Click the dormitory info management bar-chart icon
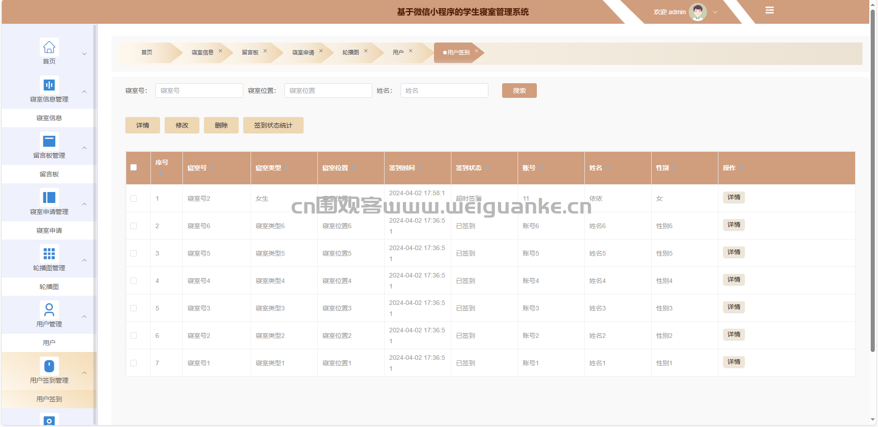 [x=49, y=85]
